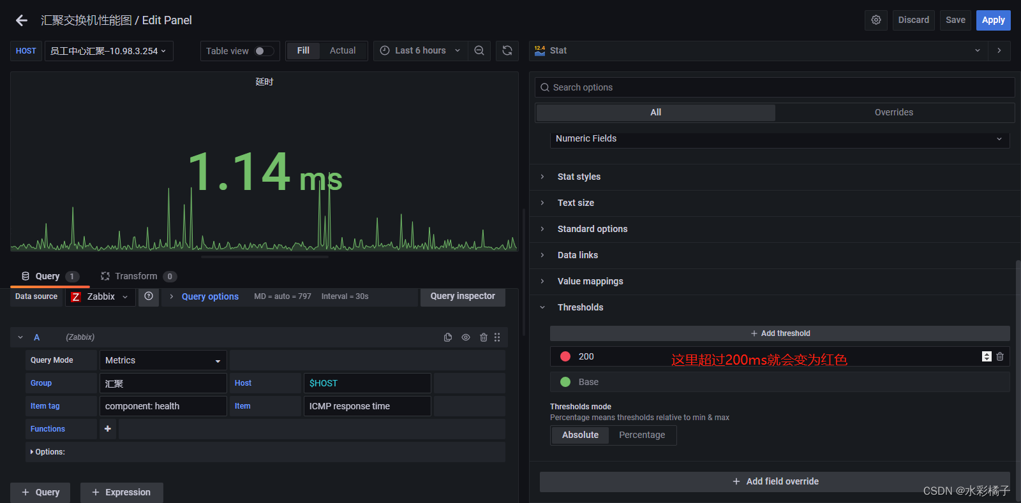Click the Host field with $HOST
Screen dimensions: 1021x503
(367, 383)
